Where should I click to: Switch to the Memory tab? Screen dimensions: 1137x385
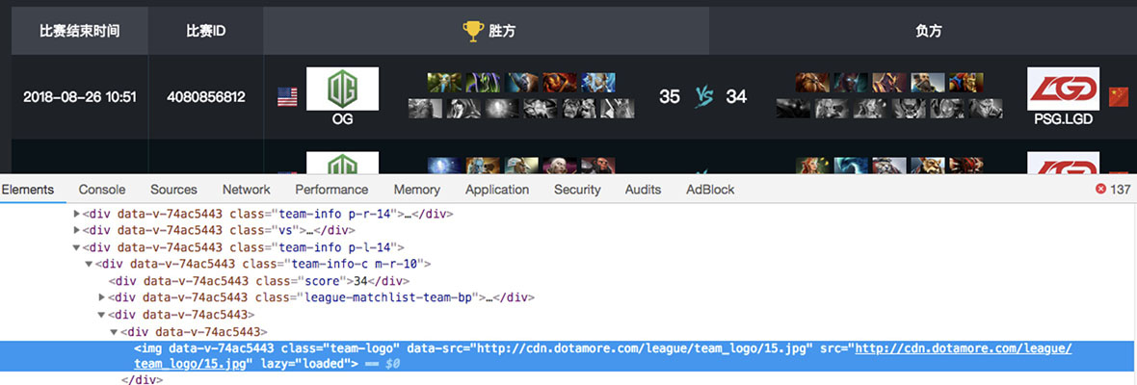[417, 190]
